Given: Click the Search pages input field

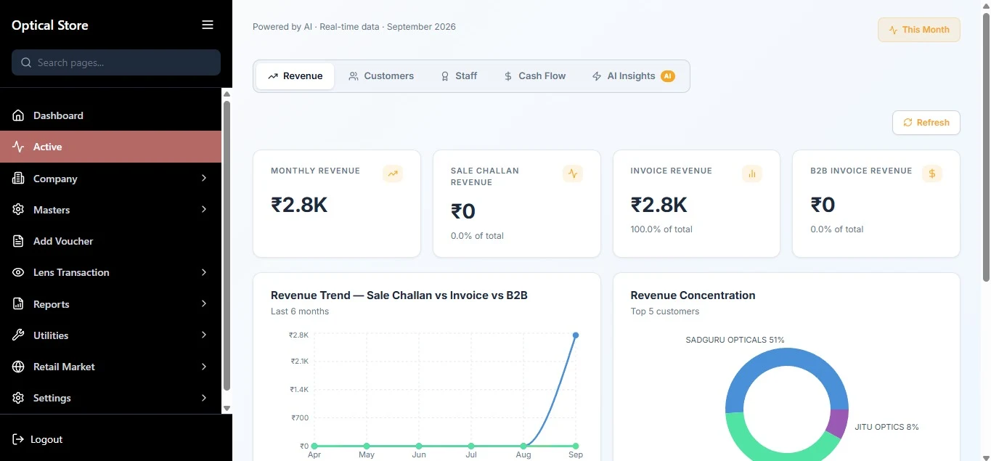Looking at the screenshot, I should point(116,62).
